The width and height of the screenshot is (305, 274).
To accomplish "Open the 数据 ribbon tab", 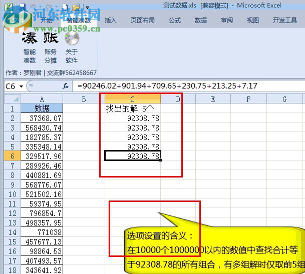I will [201, 20].
